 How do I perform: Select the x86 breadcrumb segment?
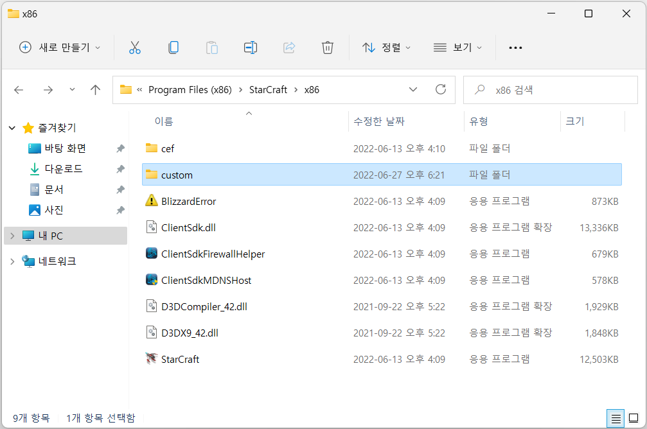click(312, 89)
